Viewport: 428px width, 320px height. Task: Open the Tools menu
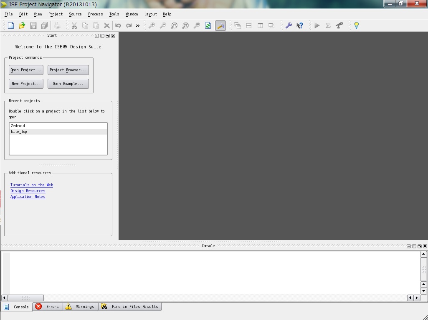click(x=114, y=14)
